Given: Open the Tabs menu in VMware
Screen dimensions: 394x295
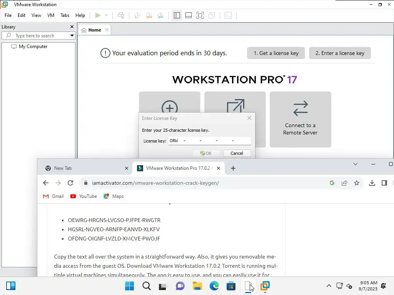Looking at the screenshot, I should [65, 15].
